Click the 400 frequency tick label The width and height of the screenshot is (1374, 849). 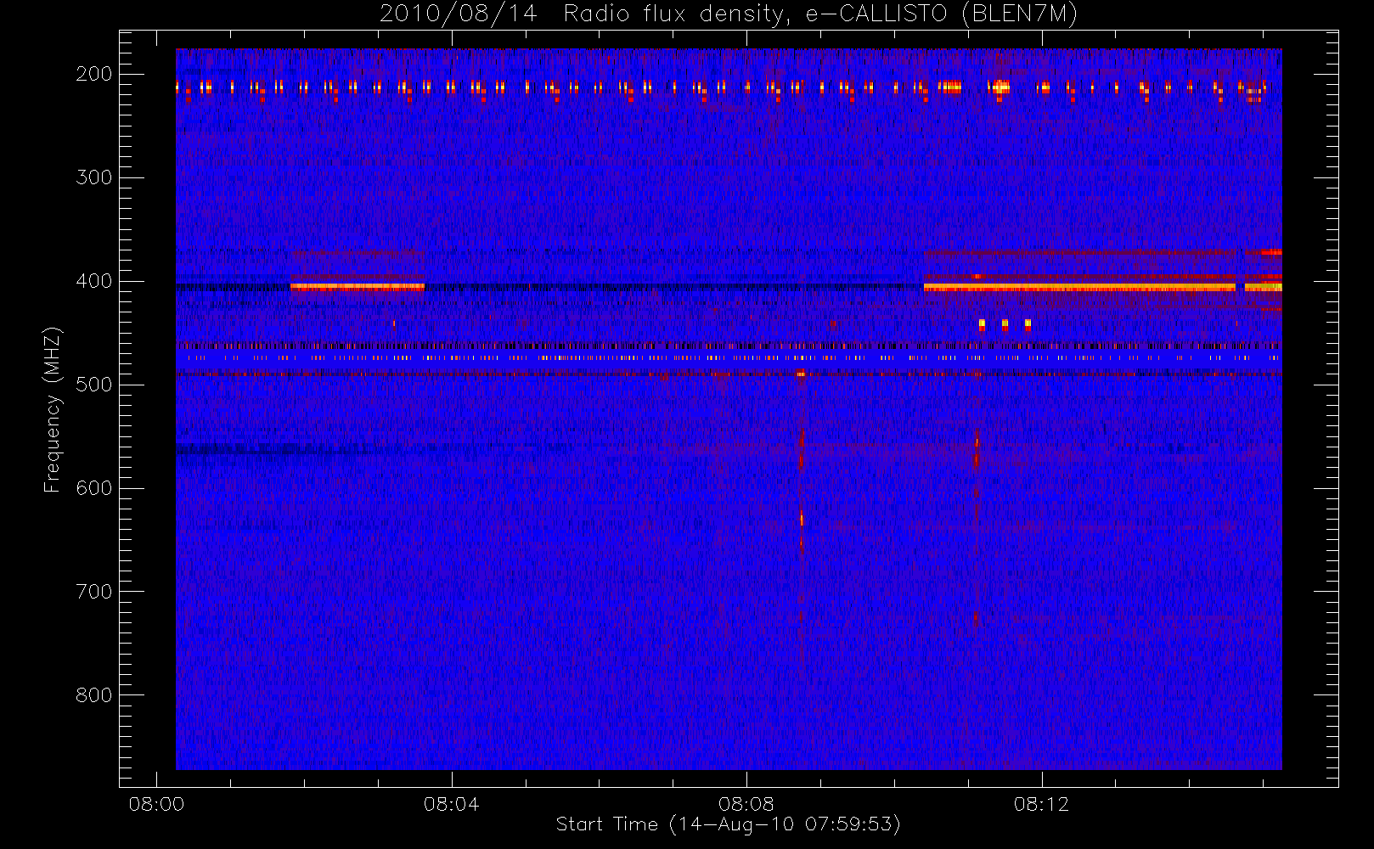point(94,281)
